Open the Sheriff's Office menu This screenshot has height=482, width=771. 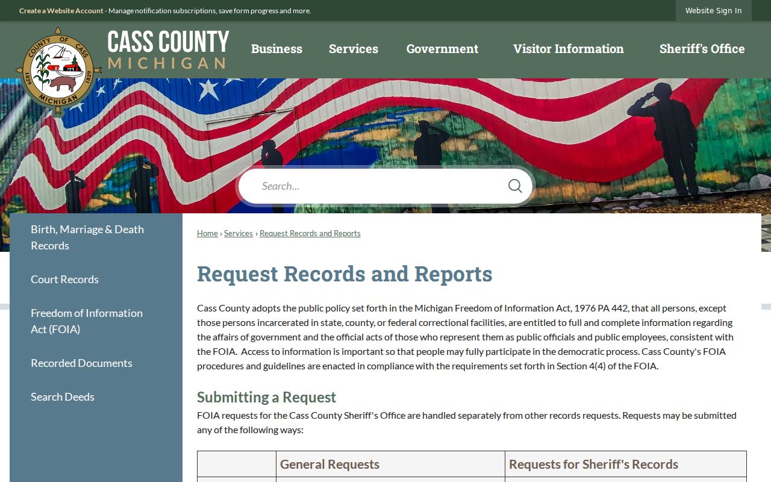click(x=702, y=49)
